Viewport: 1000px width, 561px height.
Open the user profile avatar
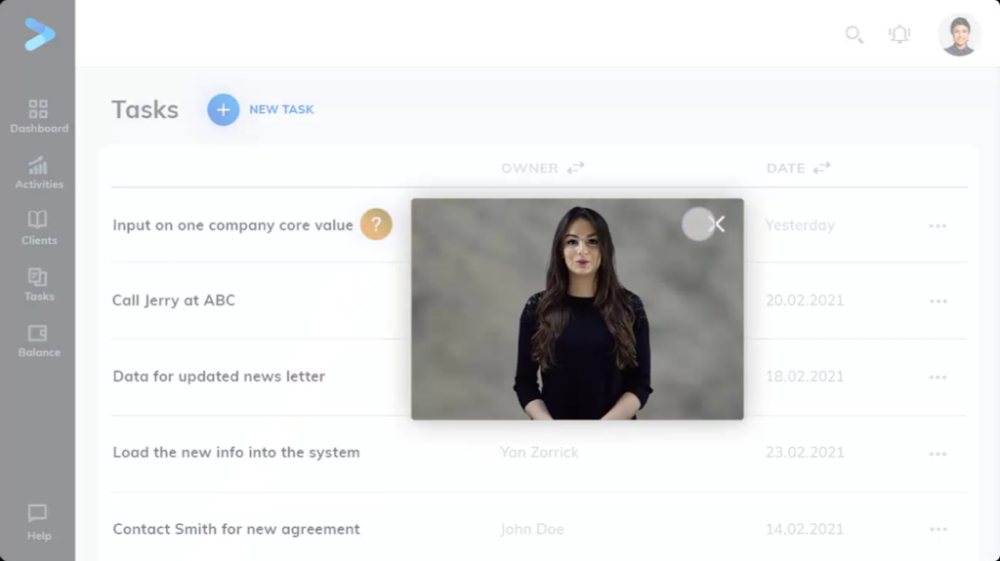[x=959, y=35]
